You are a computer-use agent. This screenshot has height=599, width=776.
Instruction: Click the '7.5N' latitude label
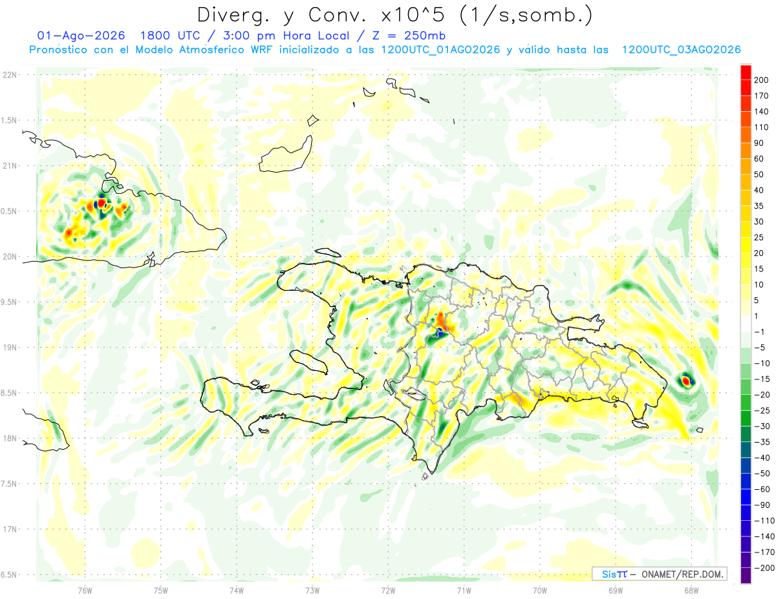(x=8, y=484)
